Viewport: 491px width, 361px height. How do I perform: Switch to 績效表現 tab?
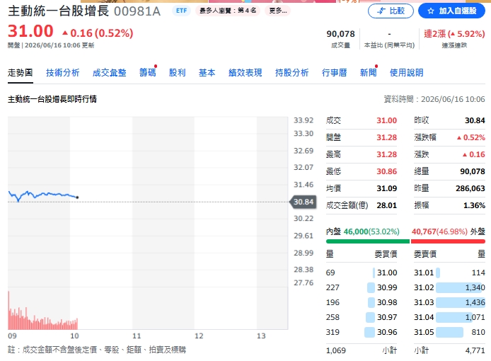pyautogui.click(x=245, y=73)
